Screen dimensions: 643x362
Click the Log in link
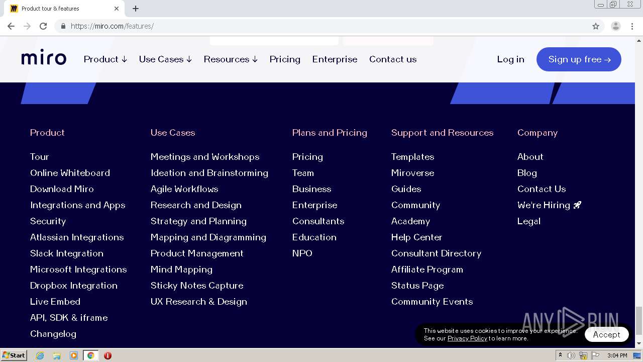click(510, 59)
